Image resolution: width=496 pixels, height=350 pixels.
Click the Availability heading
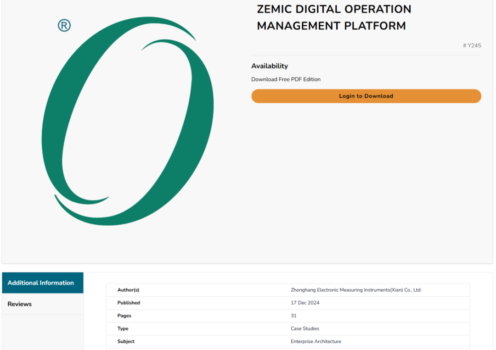click(270, 66)
